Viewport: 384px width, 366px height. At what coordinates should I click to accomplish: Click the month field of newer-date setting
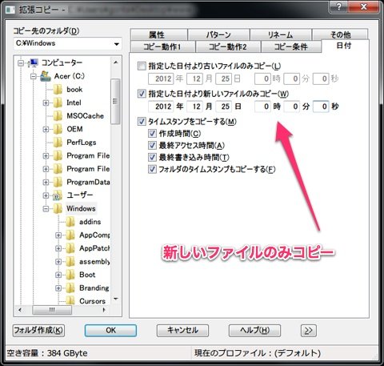tap(194, 107)
